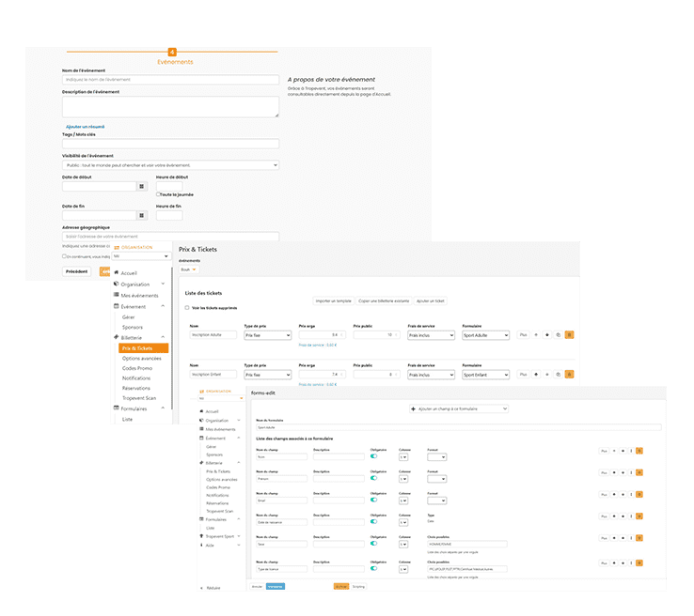Open Type de prix dropdown for Inscription Adulte
The height and width of the screenshot is (616, 694).
tap(268, 335)
